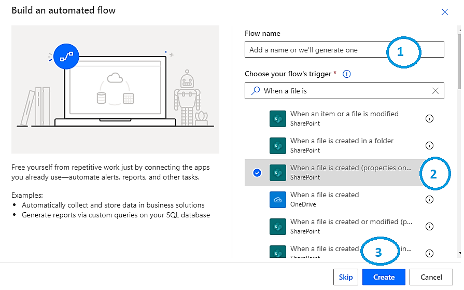Click the 'When a file is' search box
Screen dimensions: 464x290
344,91
